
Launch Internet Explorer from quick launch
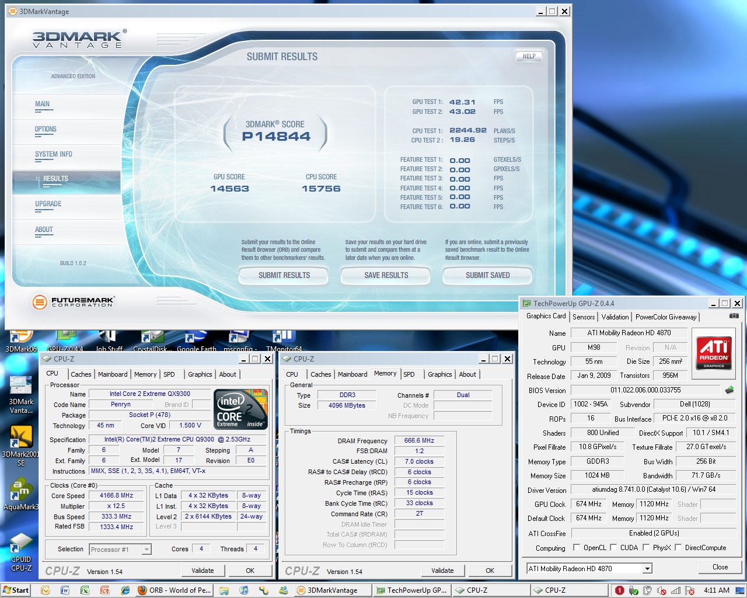[x=125, y=590]
